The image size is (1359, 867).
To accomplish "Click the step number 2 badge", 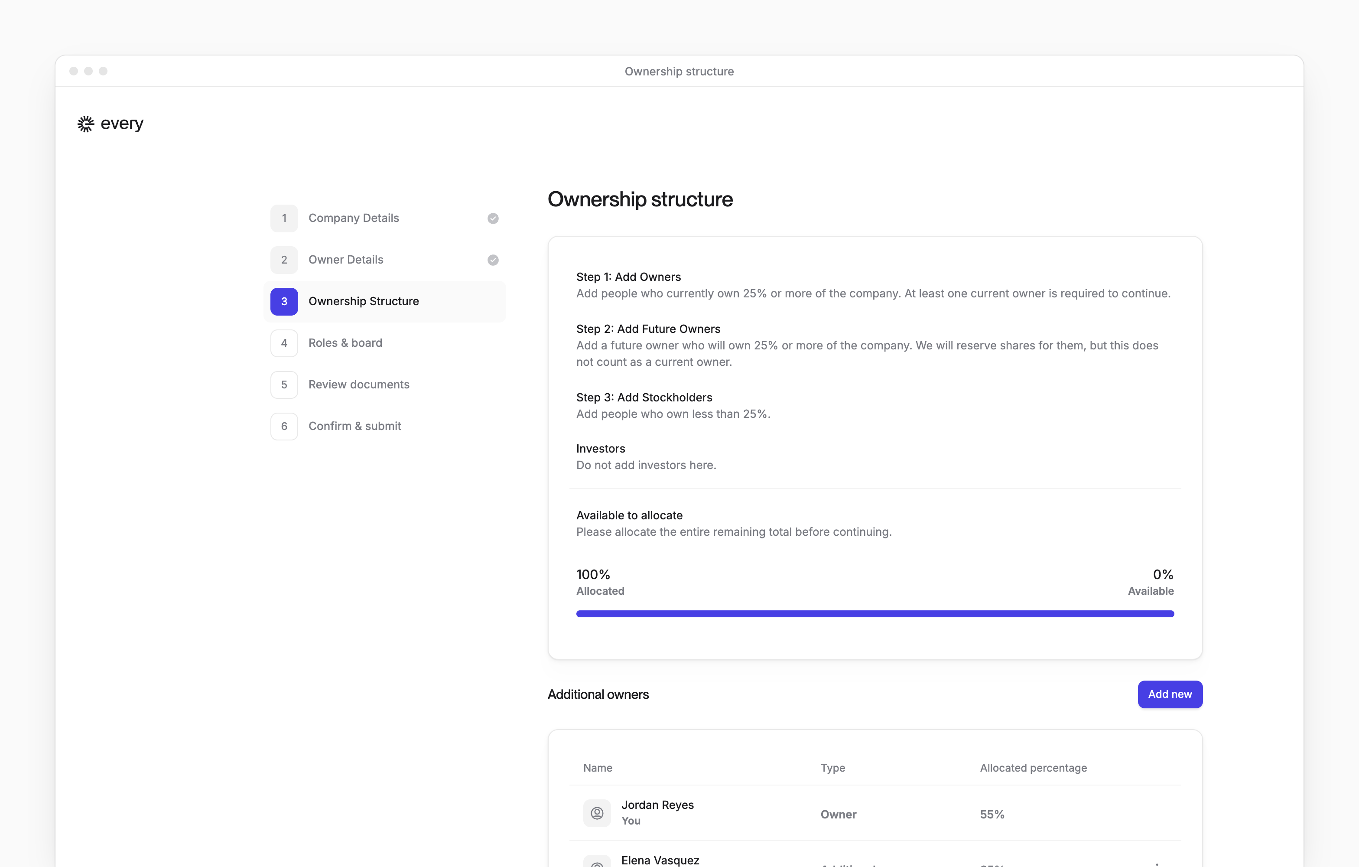I will pos(284,260).
